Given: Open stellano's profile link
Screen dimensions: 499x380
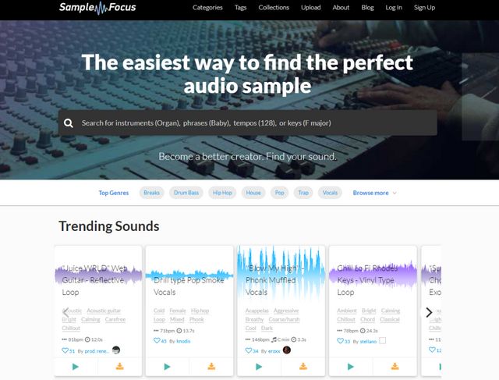Looking at the screenshot, I should pos(368,342).
